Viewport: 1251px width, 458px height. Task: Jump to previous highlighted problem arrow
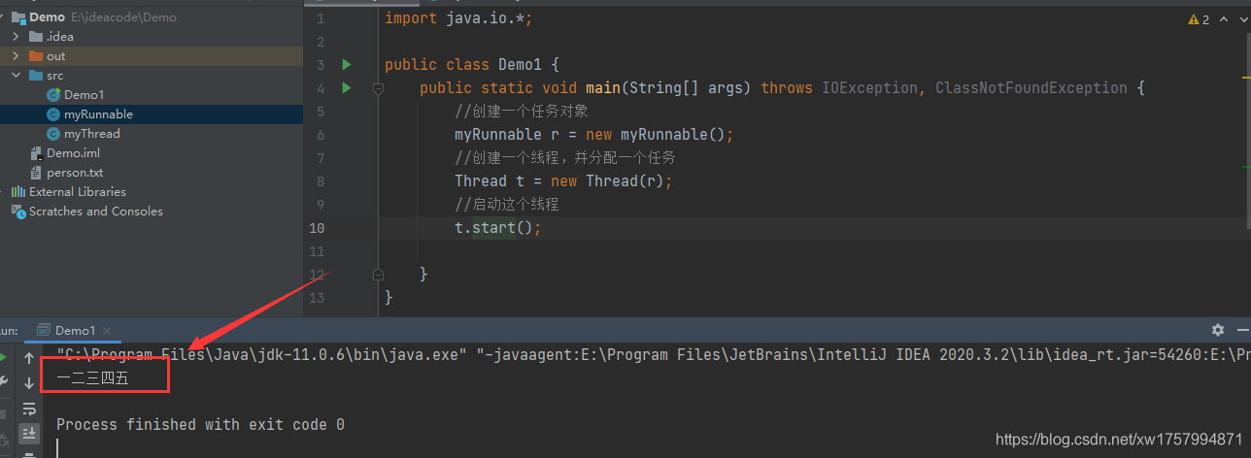click(x=1224, y=19)
